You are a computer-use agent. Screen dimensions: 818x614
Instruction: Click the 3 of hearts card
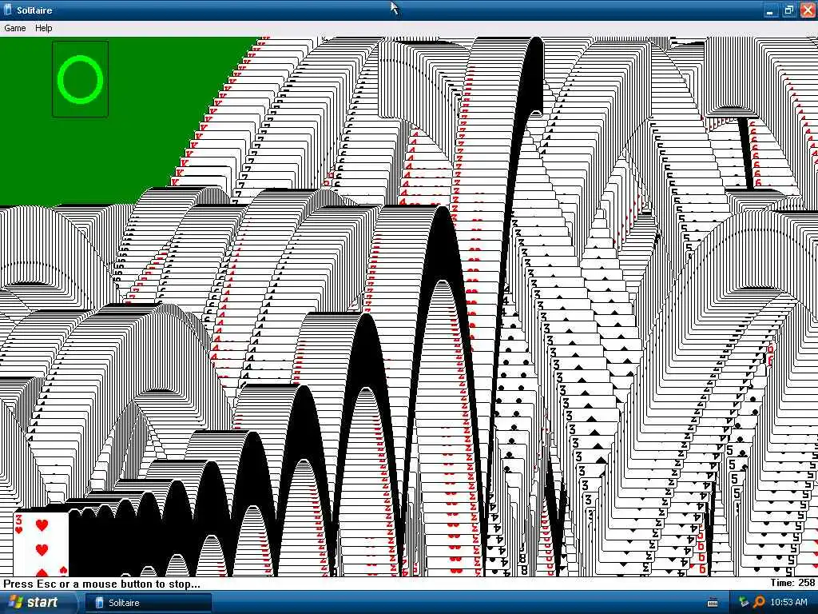click(42, 543)
